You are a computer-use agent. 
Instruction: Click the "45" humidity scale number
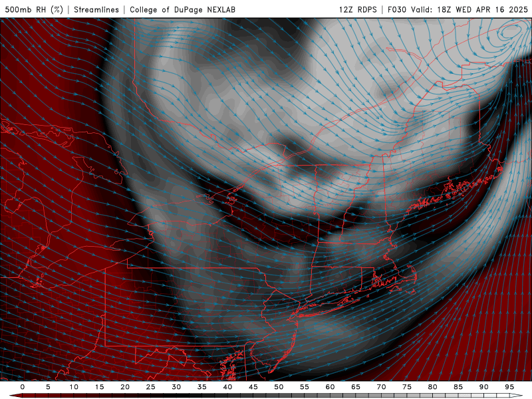pos(253,387)
